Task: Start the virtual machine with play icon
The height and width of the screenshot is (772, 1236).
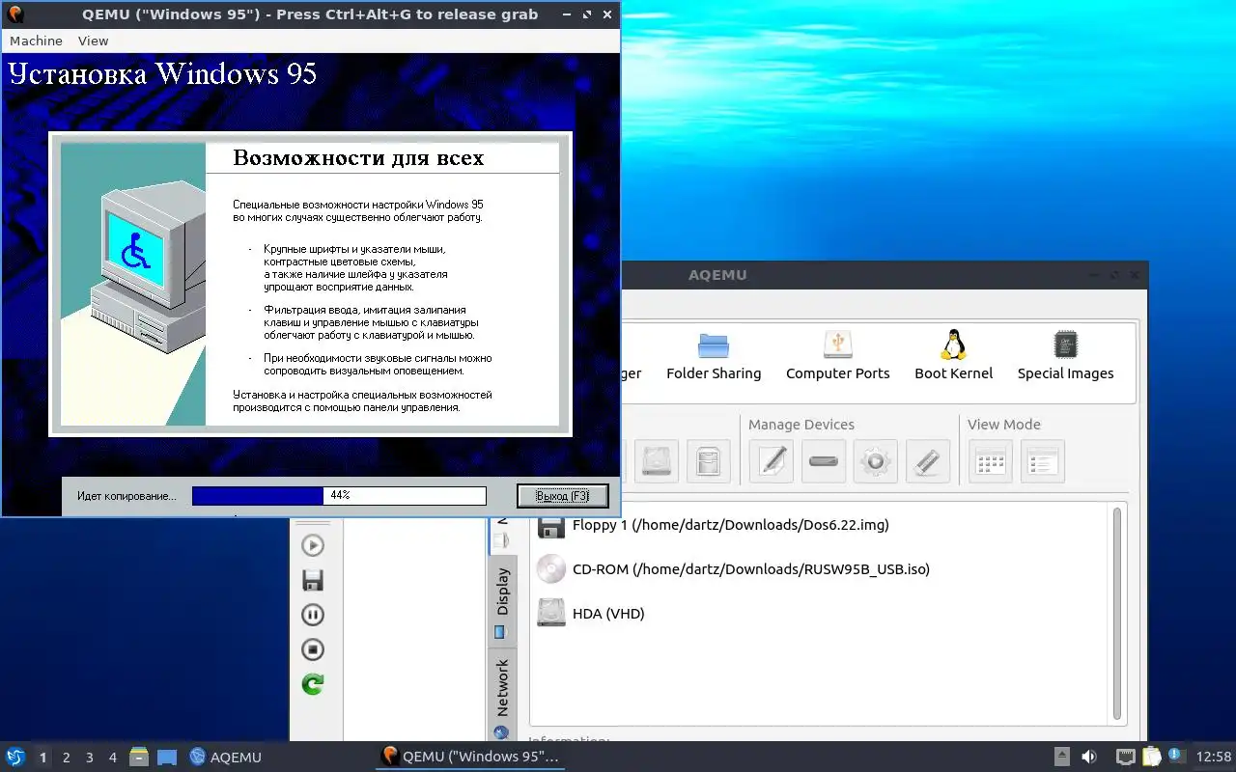Action: pos(313,545)
